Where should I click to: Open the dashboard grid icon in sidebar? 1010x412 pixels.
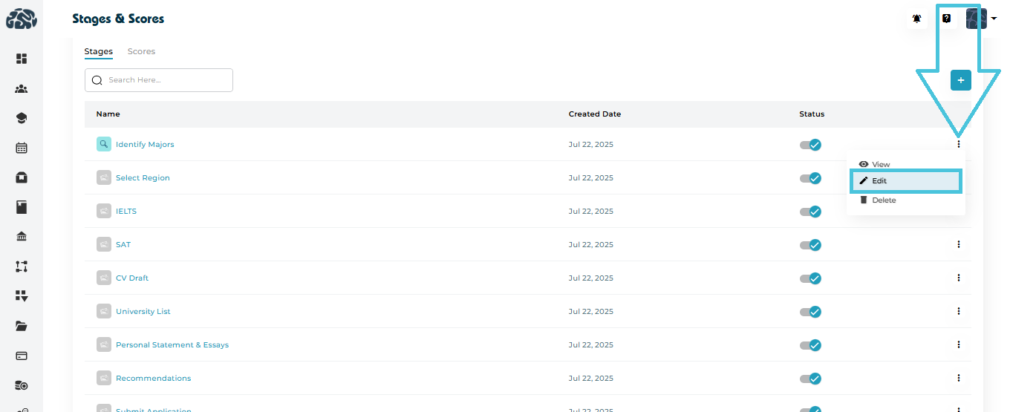pos(22,59)
